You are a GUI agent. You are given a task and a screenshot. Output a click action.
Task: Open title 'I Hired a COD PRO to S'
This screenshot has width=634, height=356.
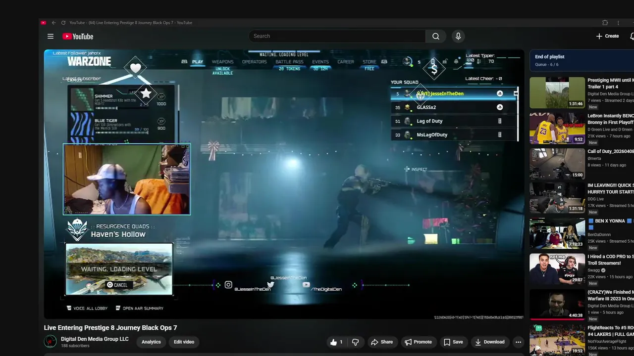pyautogui.click(x=611, y=260)
